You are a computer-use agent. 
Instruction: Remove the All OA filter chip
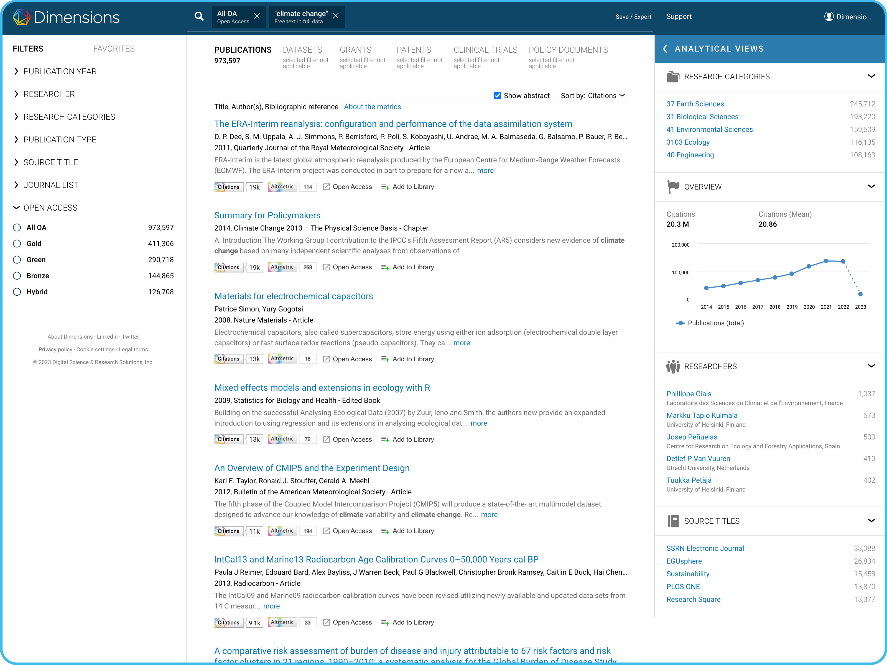click(257, 16)
